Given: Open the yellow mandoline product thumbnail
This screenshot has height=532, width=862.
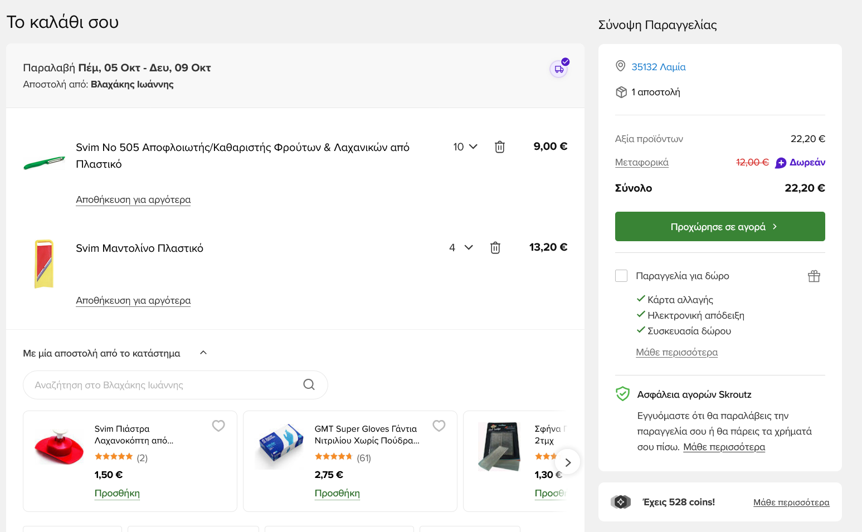Looking at the screenshot, I should pyautogui.click(x=44, y=264).
